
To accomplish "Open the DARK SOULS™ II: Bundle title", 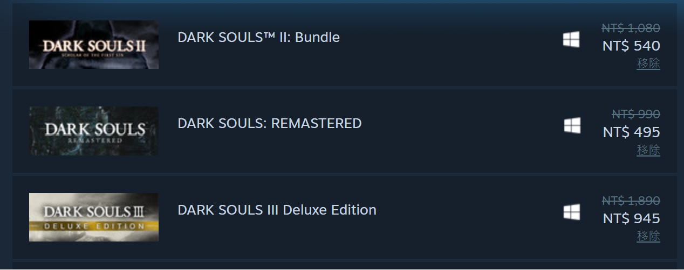I will tap(258, 38).
